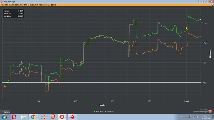This screenshot has width=214, height=120.
Task: Close the Results Graph window
Action: (x=211, y=2)
